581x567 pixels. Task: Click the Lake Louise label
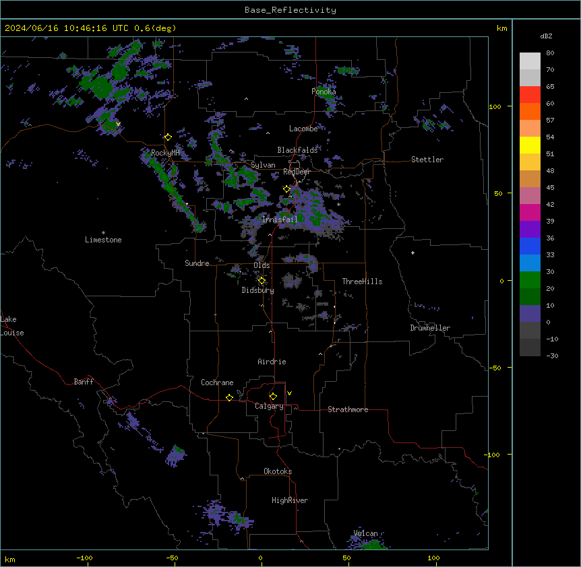tap(12, 326)
